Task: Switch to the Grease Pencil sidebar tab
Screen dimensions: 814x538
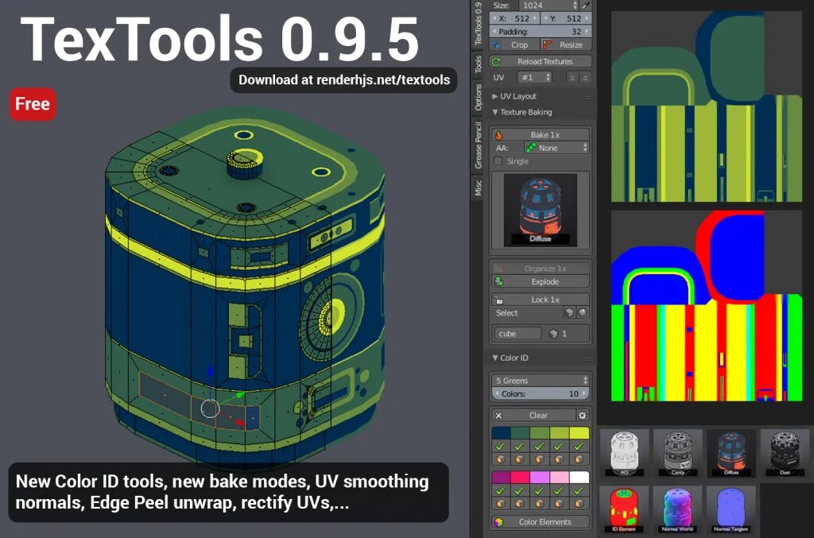Action: click(x=478, y=145)
